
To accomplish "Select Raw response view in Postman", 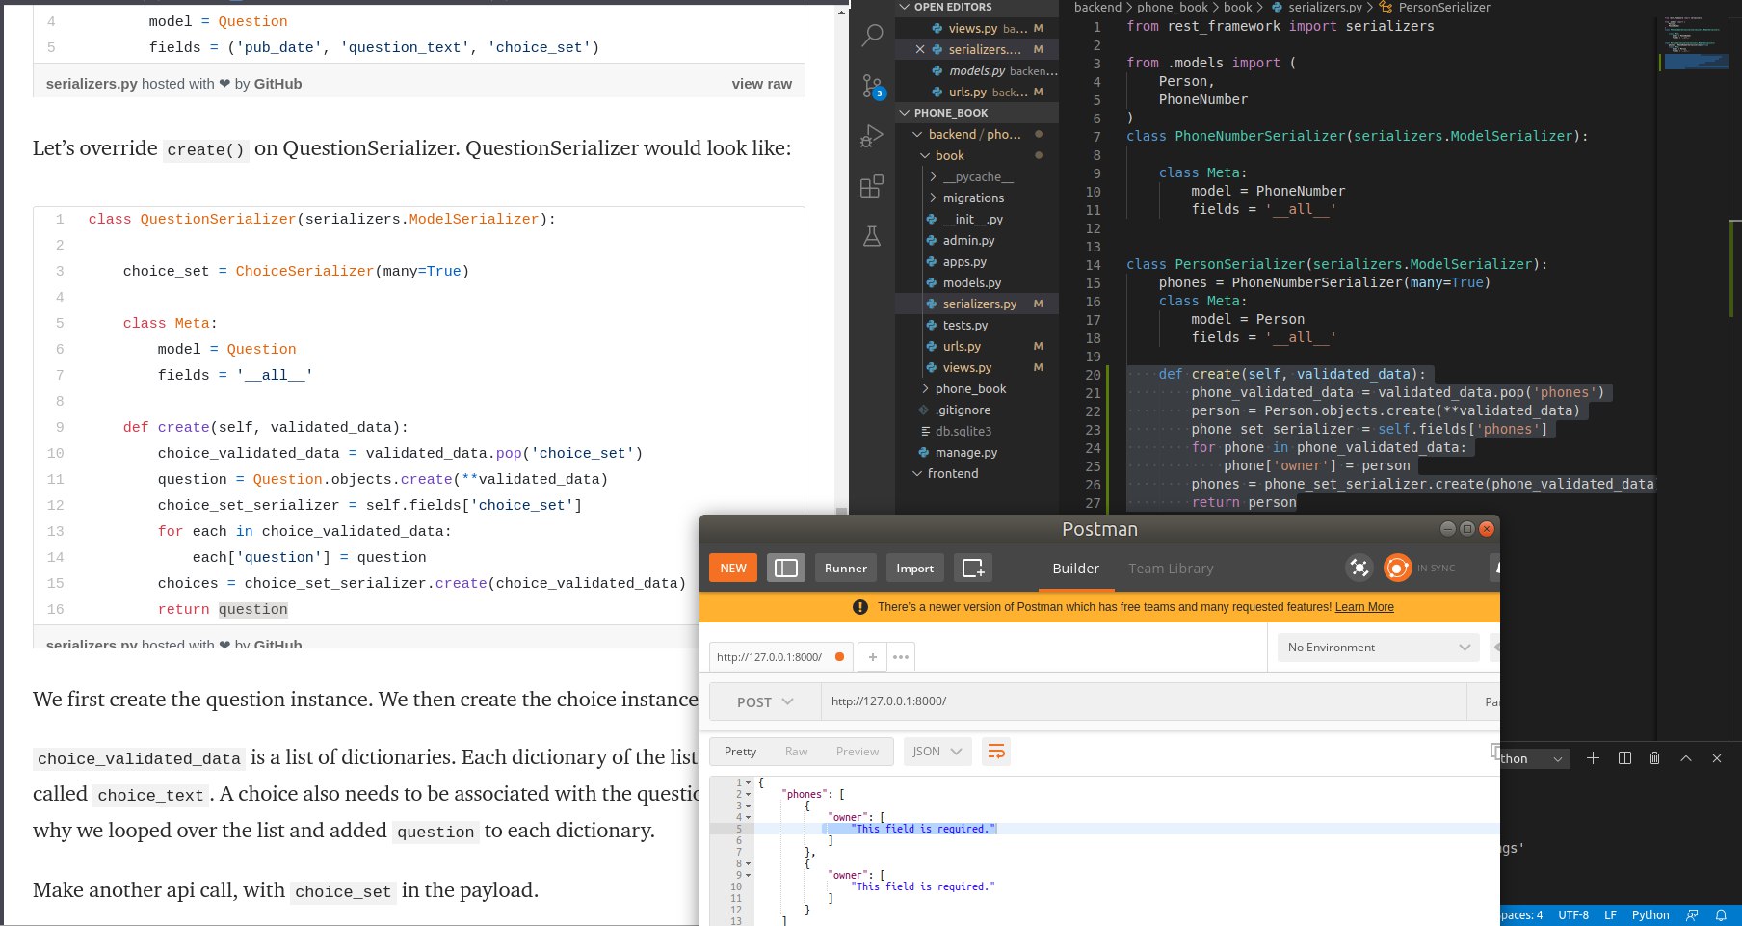I will (797, 752).
